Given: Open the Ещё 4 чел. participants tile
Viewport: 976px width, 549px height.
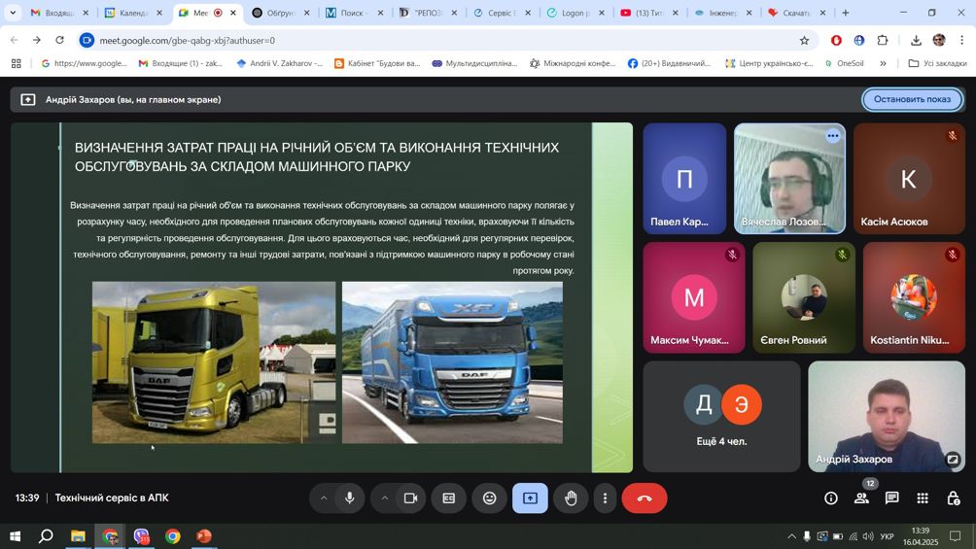Looking at the screenshot, I should 722,416.
